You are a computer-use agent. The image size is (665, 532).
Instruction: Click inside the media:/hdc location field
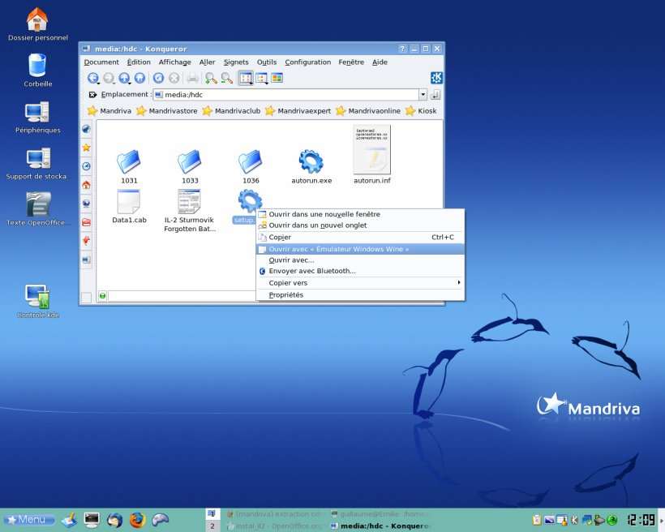pos(286,95)
